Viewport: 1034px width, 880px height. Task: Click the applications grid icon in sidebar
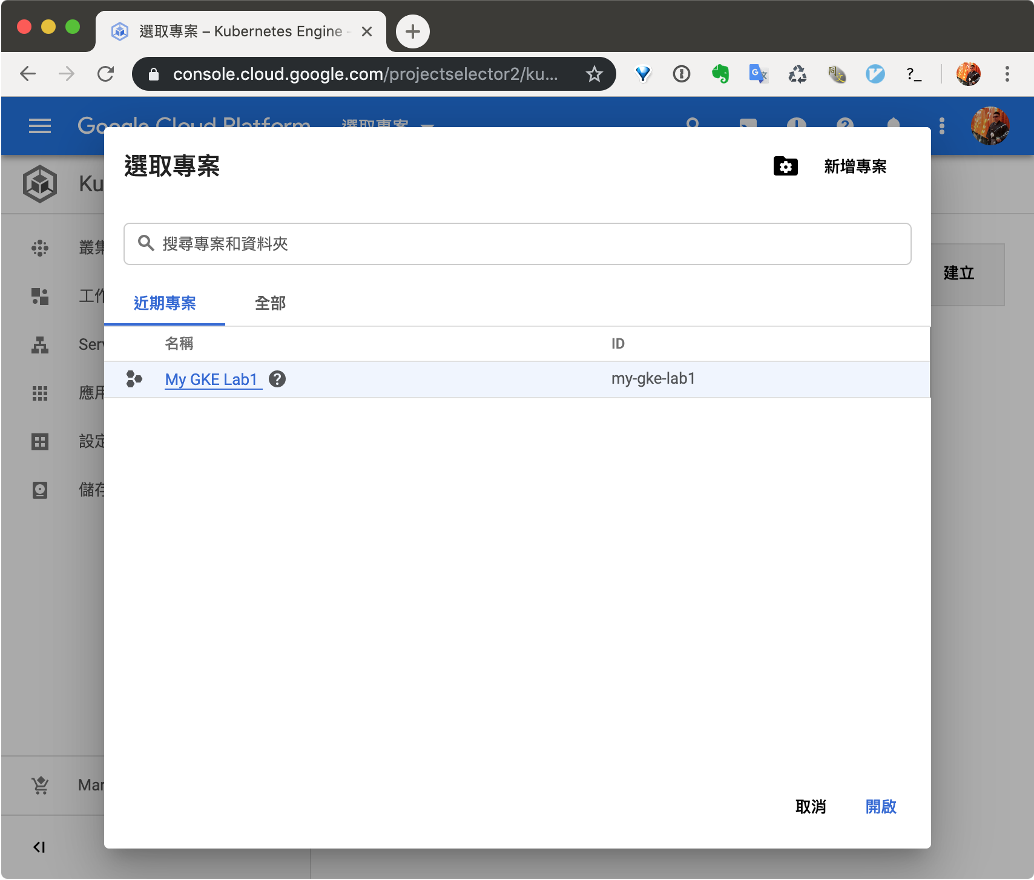pyautogui.click(x=40, y=393)
